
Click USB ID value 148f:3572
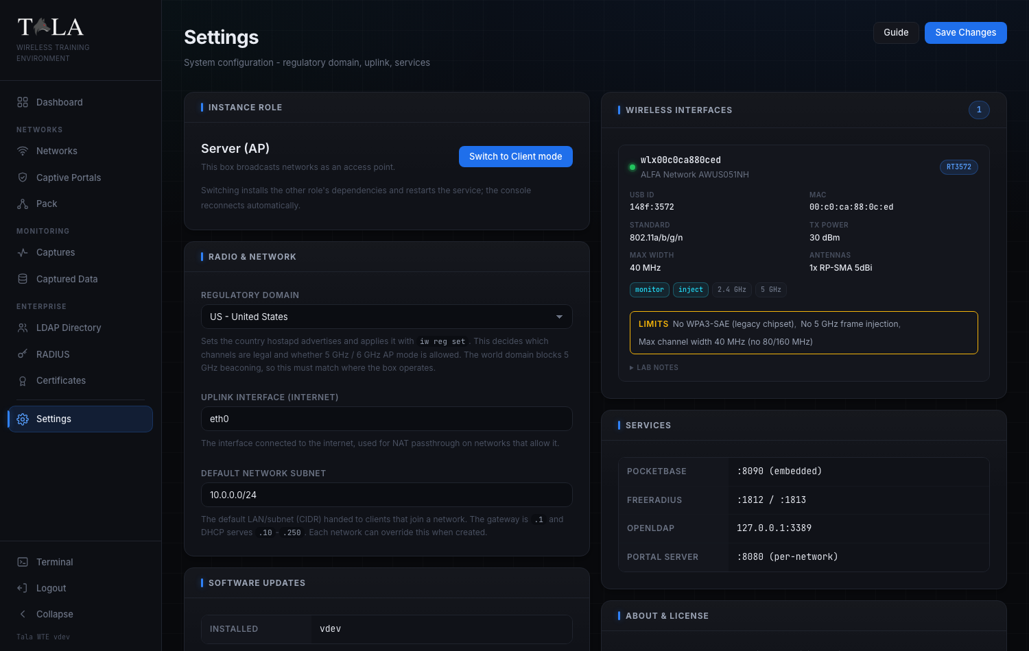click(x=652, y=207)
